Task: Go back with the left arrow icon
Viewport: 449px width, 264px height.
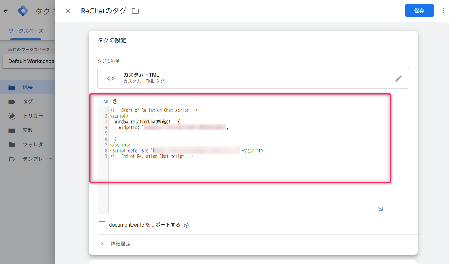Action: pyautogui.click(x=5, y=11)
